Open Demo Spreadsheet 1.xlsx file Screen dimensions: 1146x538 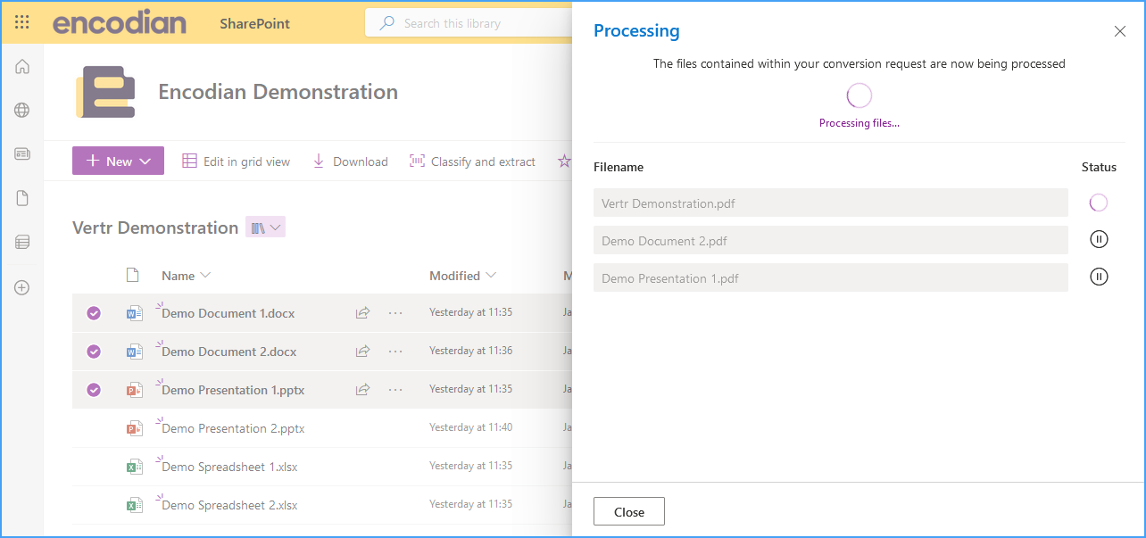[229, 467]
